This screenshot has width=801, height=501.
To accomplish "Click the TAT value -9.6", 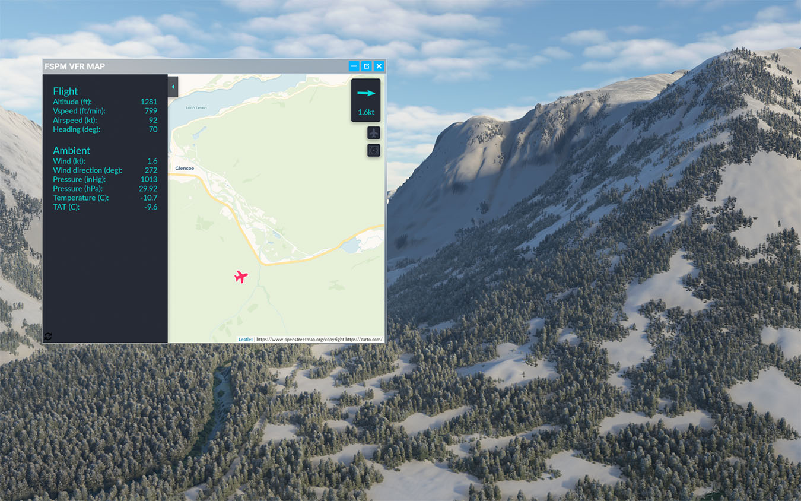I will tap(151, 207).
